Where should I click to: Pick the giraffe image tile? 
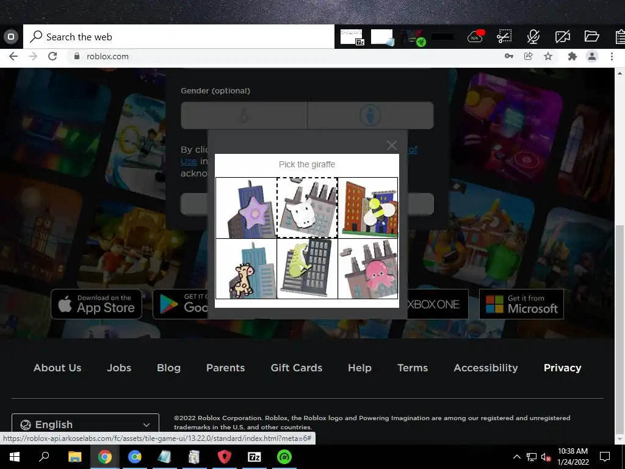tap(246, 269)
